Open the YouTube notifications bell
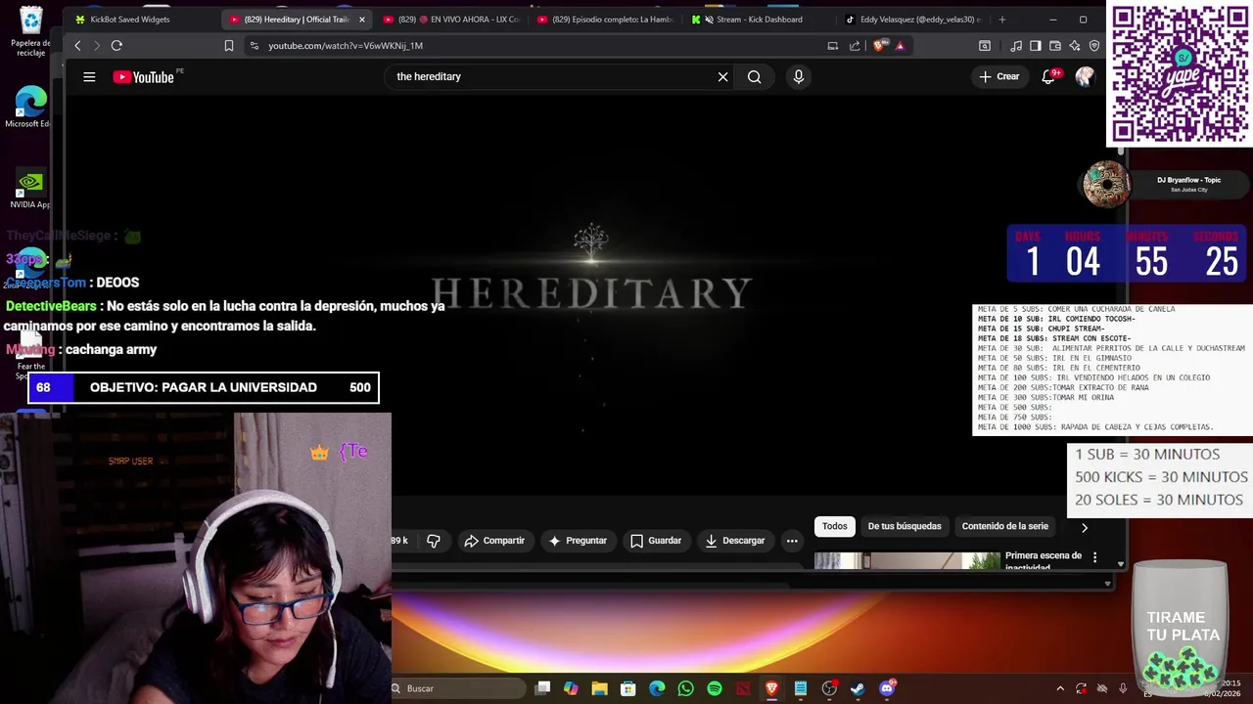1253x704 pixels. click(x=1048, y=76)
